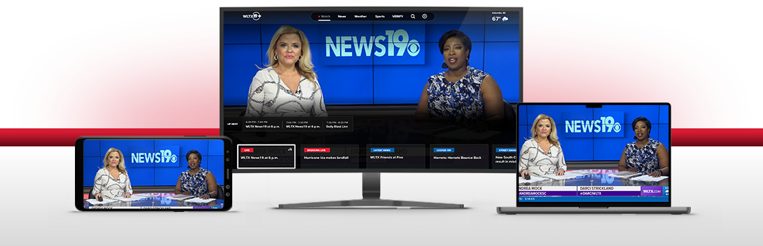Select the Hurricane Ida makes landfall card
The width and height of the screenshot is (763, 246).
329,156
